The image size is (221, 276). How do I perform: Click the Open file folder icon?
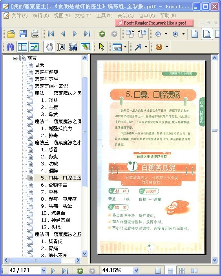tap(11, 34)
